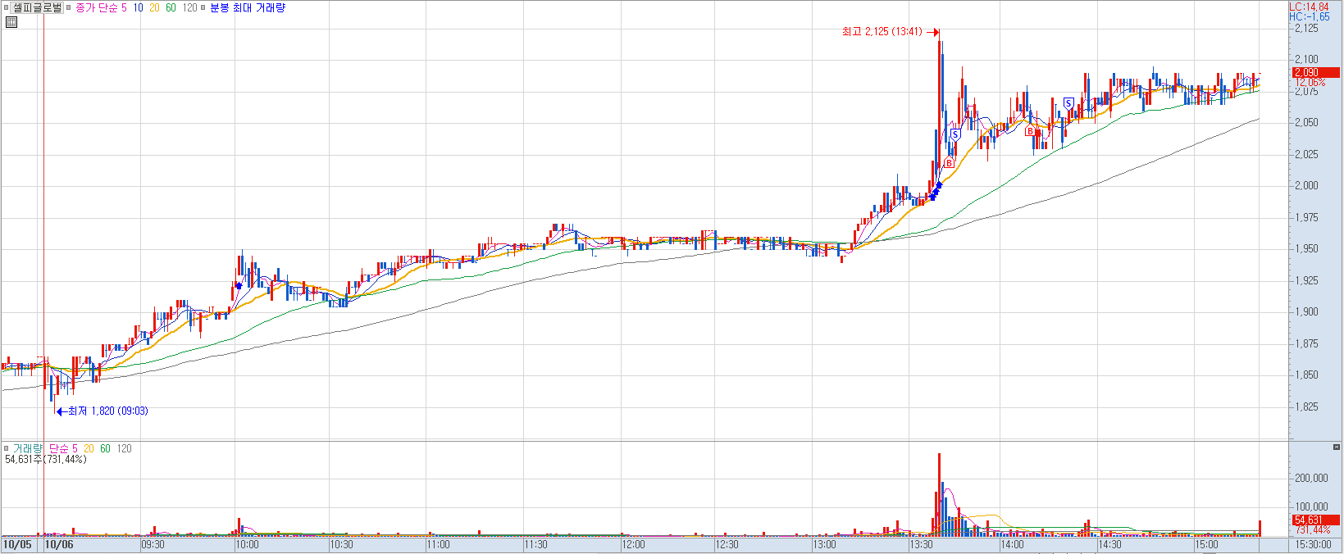Click the 14:30 time axis label
The image size is (1344, 554).
(1109, 544)
